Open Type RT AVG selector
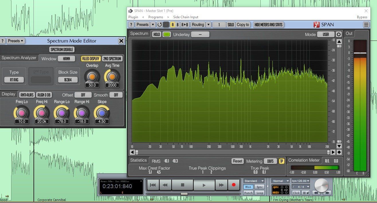377x203 pixels. point(14,80)
